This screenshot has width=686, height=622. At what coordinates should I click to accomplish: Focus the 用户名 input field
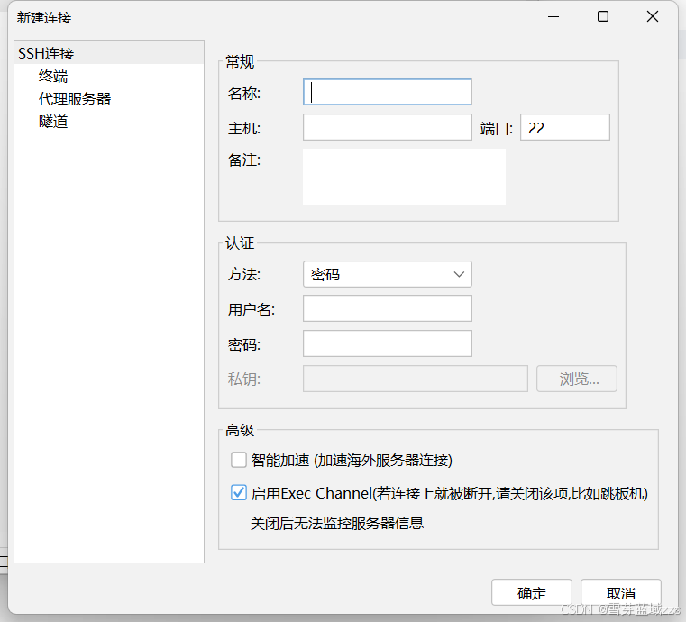click(x=388, y=309)
